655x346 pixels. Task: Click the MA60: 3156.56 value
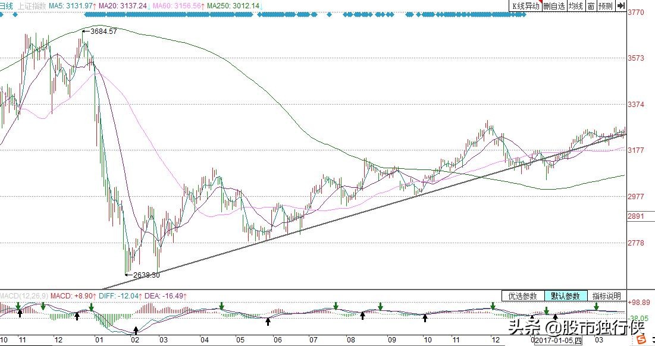(x=178, y=7)
